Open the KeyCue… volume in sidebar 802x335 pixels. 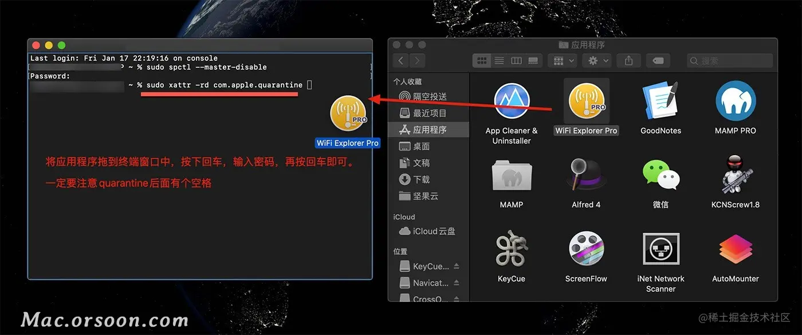point(424,266)
